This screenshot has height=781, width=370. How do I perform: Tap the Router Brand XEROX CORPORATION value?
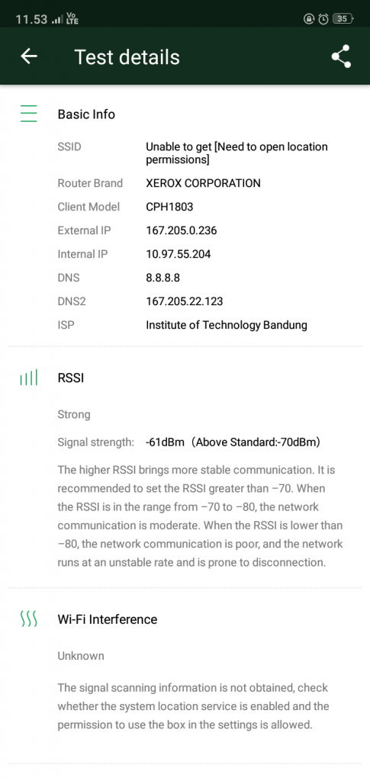[x=203, y=183]
